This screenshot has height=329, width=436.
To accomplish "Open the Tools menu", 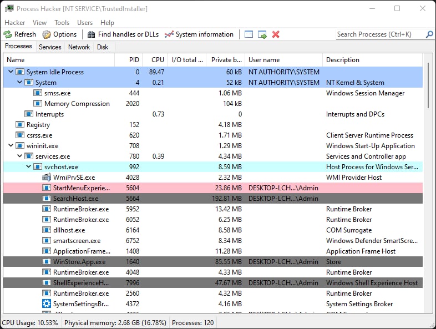I will pos(62,23).
